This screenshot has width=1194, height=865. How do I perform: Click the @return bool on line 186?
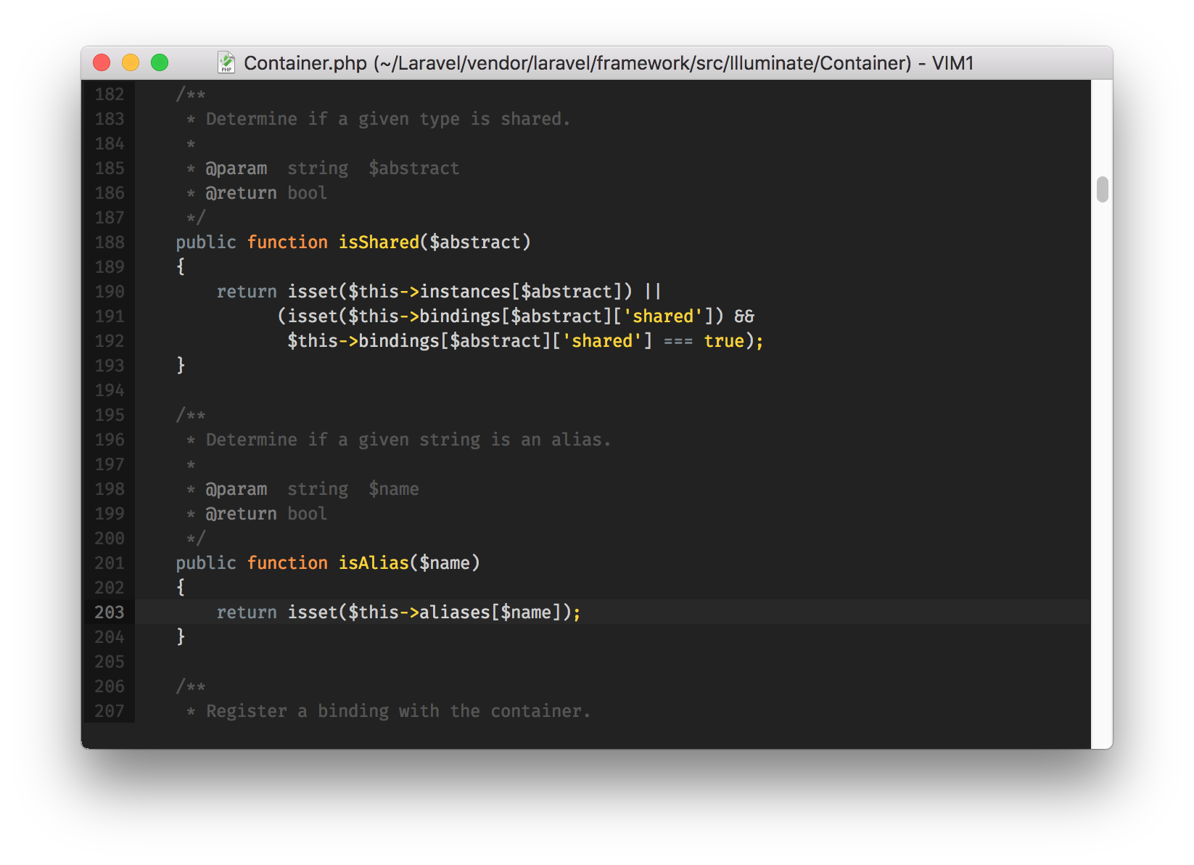click(x=266, y=193)
